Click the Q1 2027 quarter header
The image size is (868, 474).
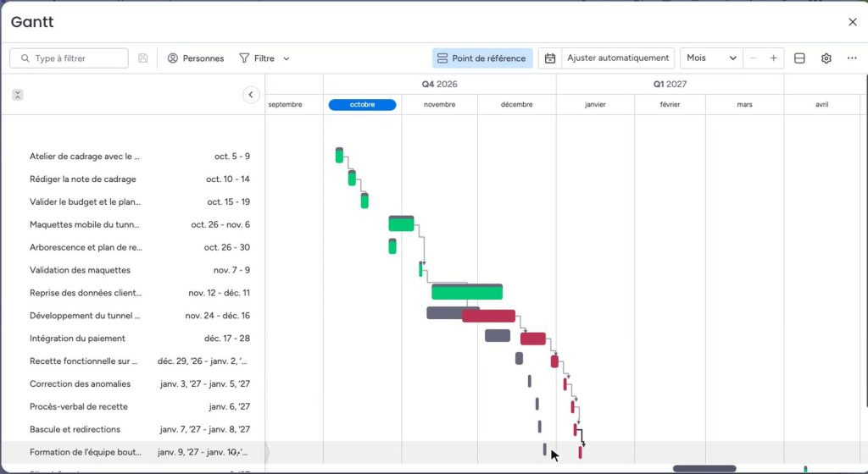click(670, 84)
